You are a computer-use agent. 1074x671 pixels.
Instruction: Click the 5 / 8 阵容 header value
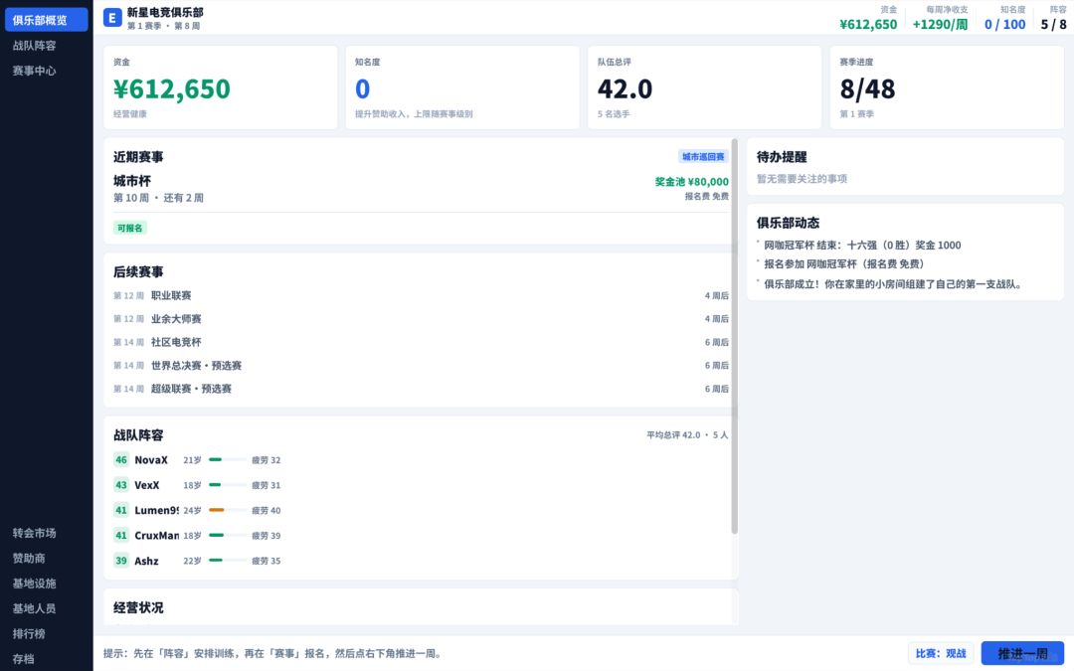click(x=1053, y=25)
